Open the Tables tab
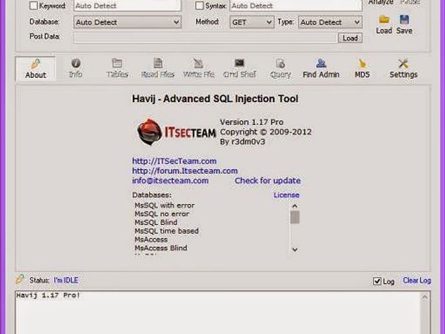Screen dimensions: 445x334 coord(117,68)
